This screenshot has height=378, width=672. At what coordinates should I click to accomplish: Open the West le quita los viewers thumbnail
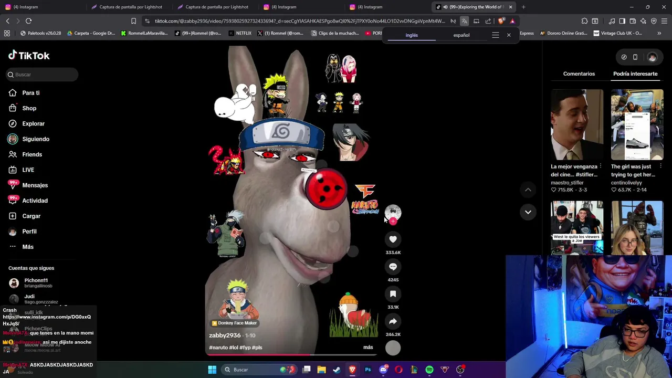pyautogui.click(x=577, y=228)
